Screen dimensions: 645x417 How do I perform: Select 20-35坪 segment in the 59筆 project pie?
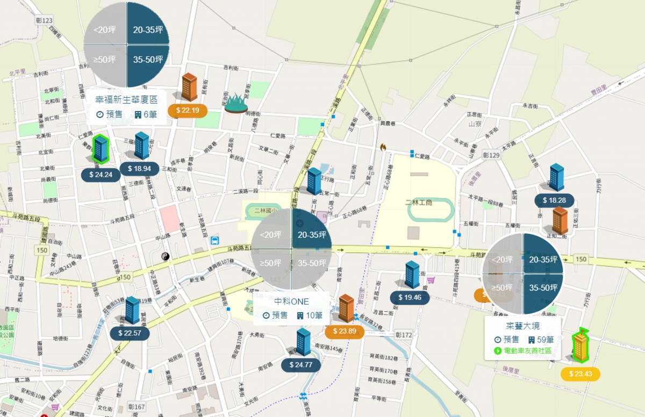(543, 259)
